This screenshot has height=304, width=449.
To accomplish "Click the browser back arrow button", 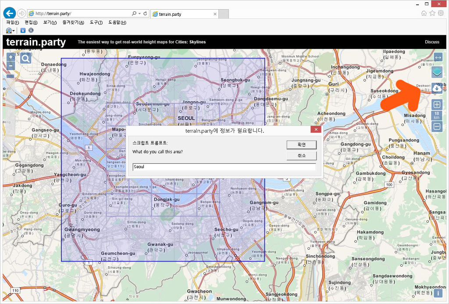I will pyautogui.click(x=9, y=13).
